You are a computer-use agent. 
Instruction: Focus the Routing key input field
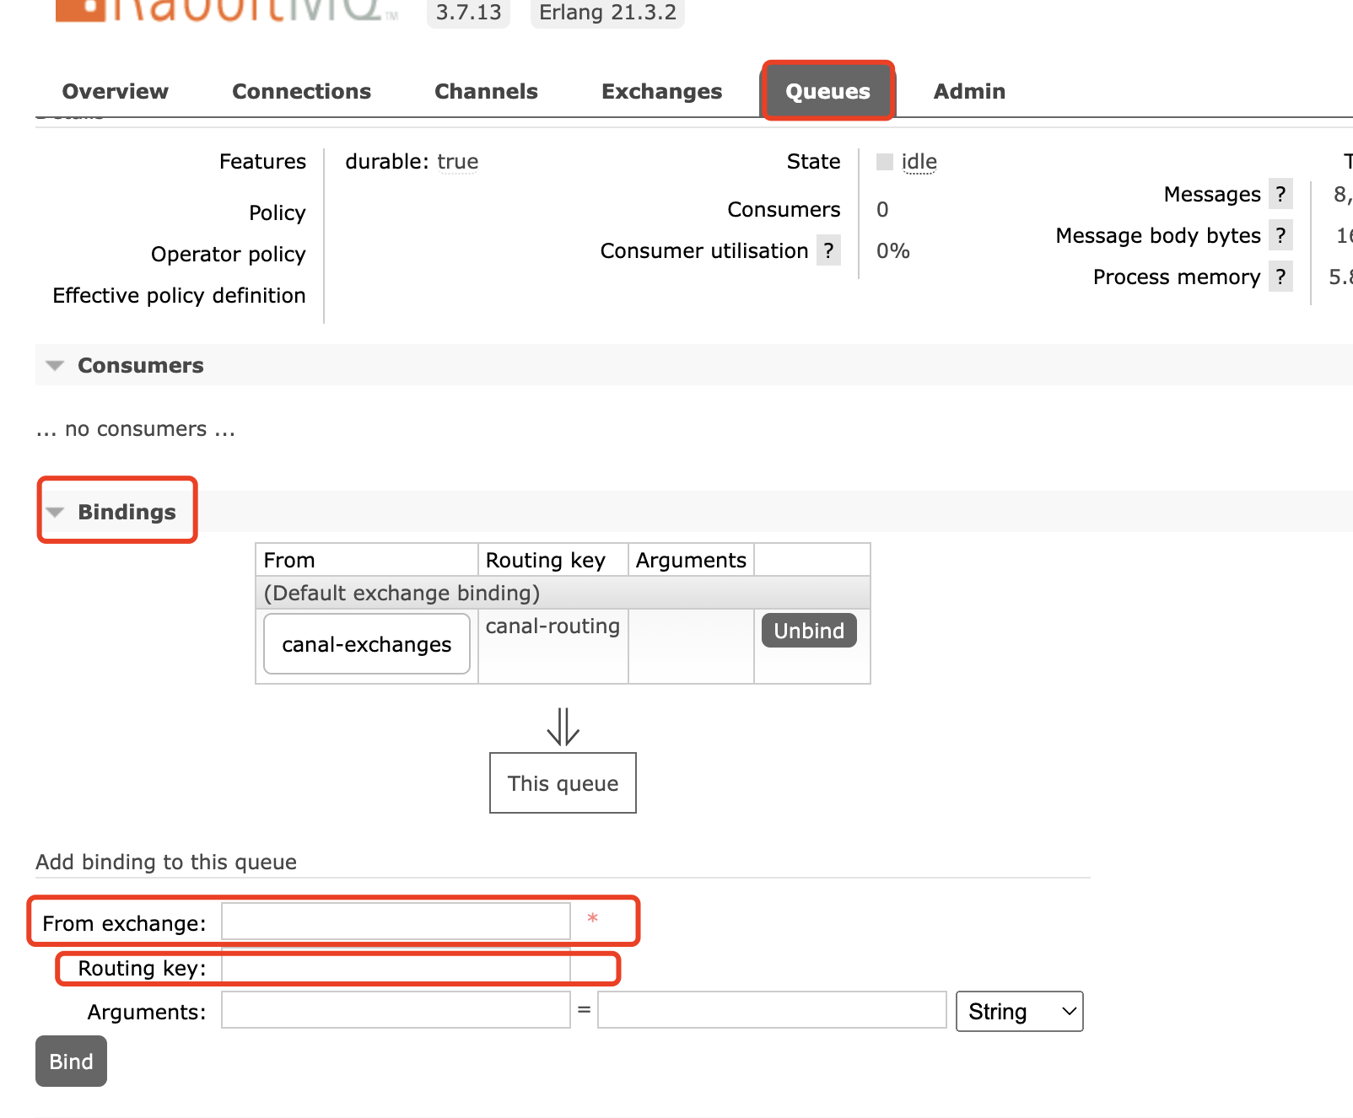pyautogui.click(x=396, y=967)
